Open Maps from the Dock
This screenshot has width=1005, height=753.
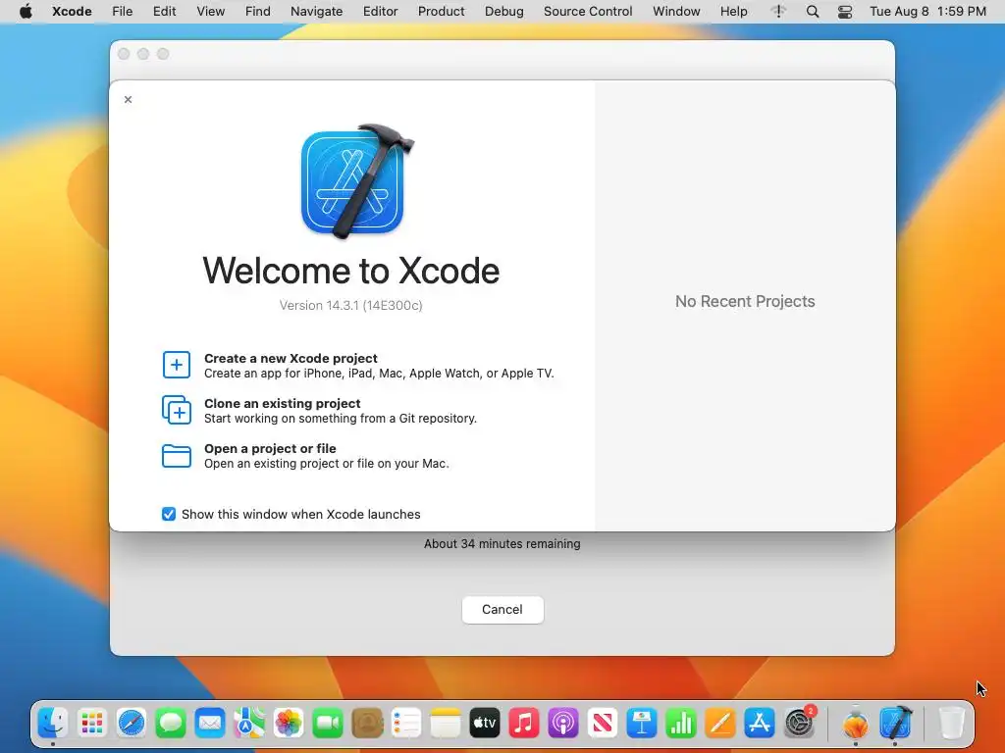coord(248,724)
